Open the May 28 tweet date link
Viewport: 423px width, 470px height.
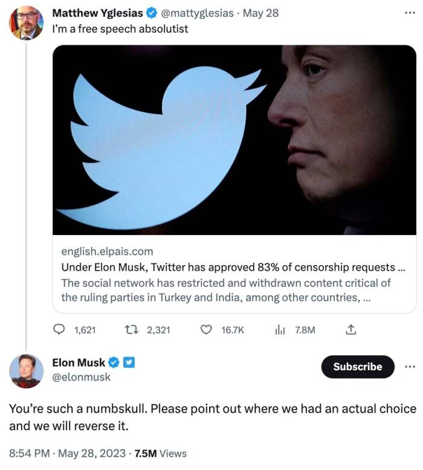pyautogui.click(x=260, y=13)
